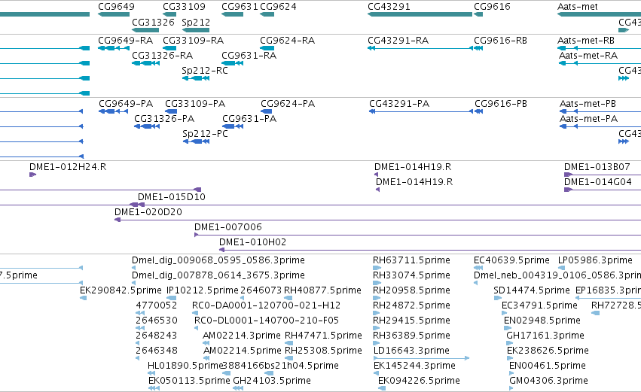
Task: Select EST IP10212.5prime
Action: (203, 290)
